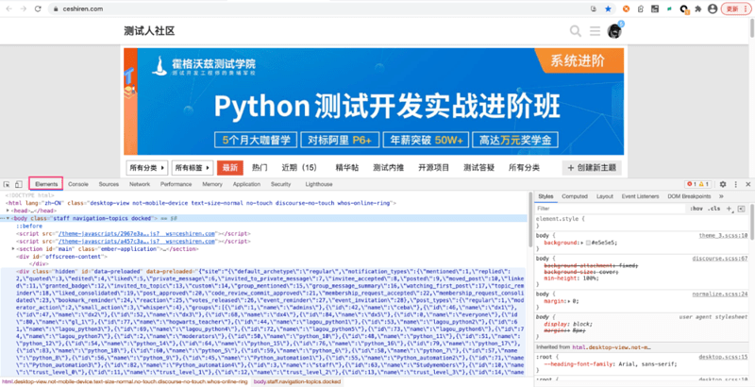Open the DevTools three-dot customize menu
This screenshot has height=387, width=755.
736,184
